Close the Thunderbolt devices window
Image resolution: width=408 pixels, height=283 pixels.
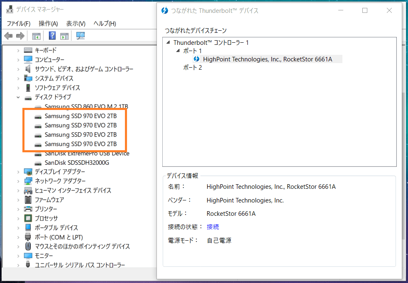coord(389,10)
